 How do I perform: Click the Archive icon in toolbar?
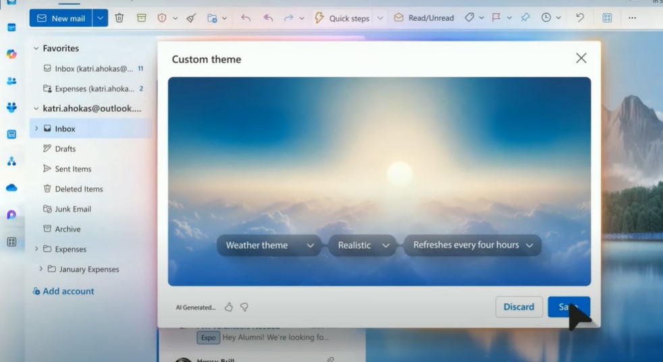point(141,18)
